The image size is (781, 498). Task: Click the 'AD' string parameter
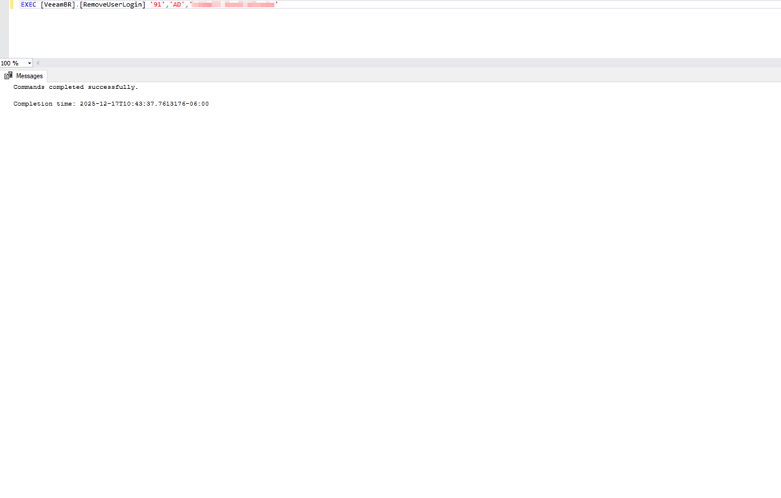pos(177,5)
